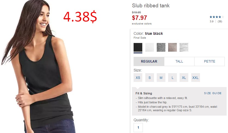Choose the white color swatch
Image resolution: width=228 pixels, height=133 pixels.
coord(149,47)
